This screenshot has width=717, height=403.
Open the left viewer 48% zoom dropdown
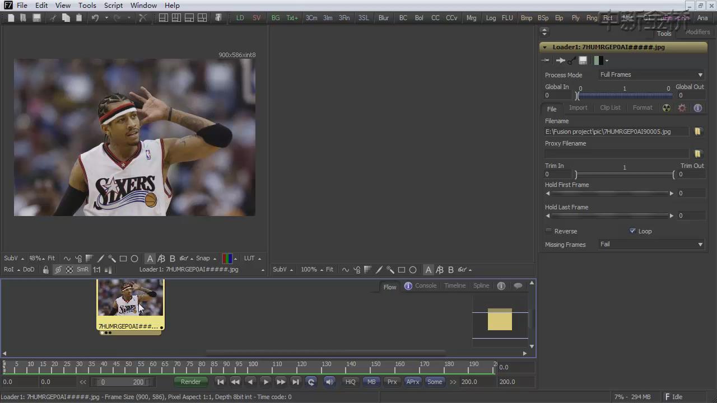click(36, 259)
